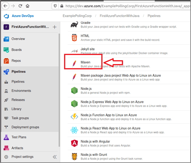Click the HTML5 shield icon
The height and width of the screenshot is (163, 191).
74,38
